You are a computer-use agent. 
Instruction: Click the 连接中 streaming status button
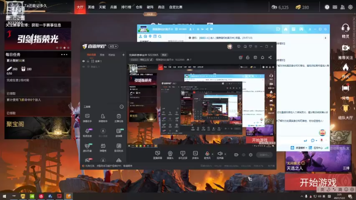(x=264, y=155)
